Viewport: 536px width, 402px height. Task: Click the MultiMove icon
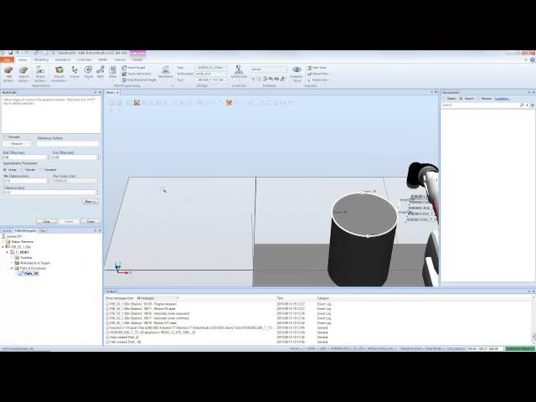point(166,72)
